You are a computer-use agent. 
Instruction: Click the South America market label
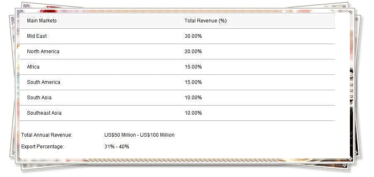(x=44, y=82)
